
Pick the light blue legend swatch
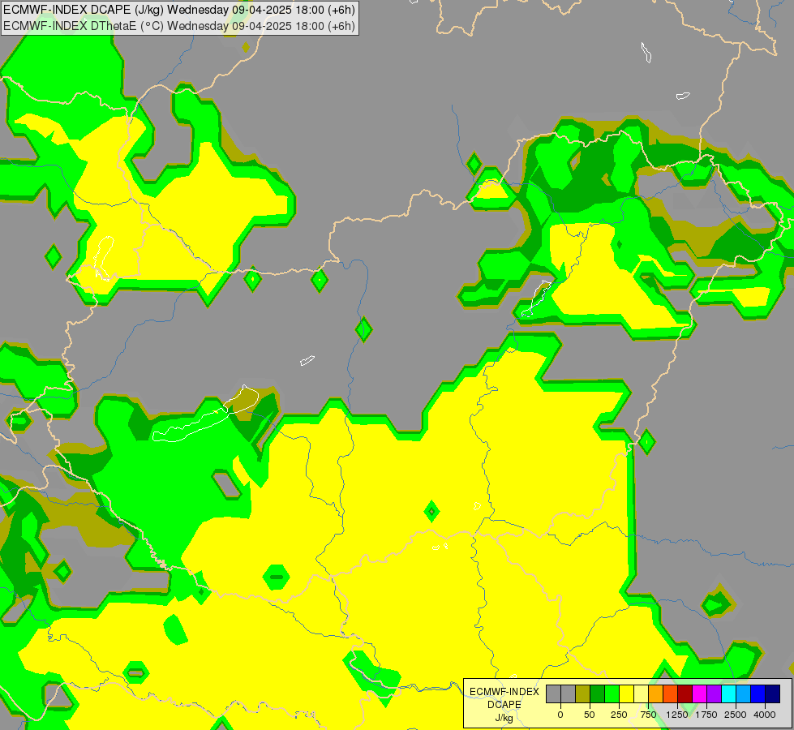pos(744,693)
